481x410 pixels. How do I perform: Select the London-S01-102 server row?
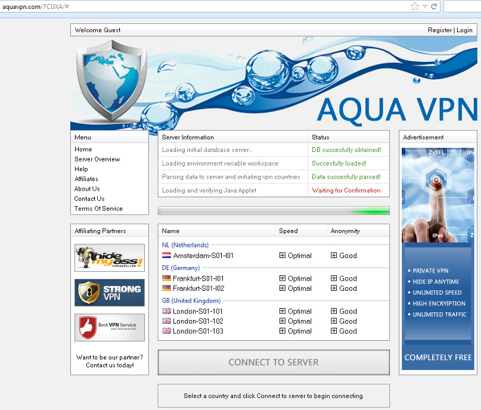198,321
